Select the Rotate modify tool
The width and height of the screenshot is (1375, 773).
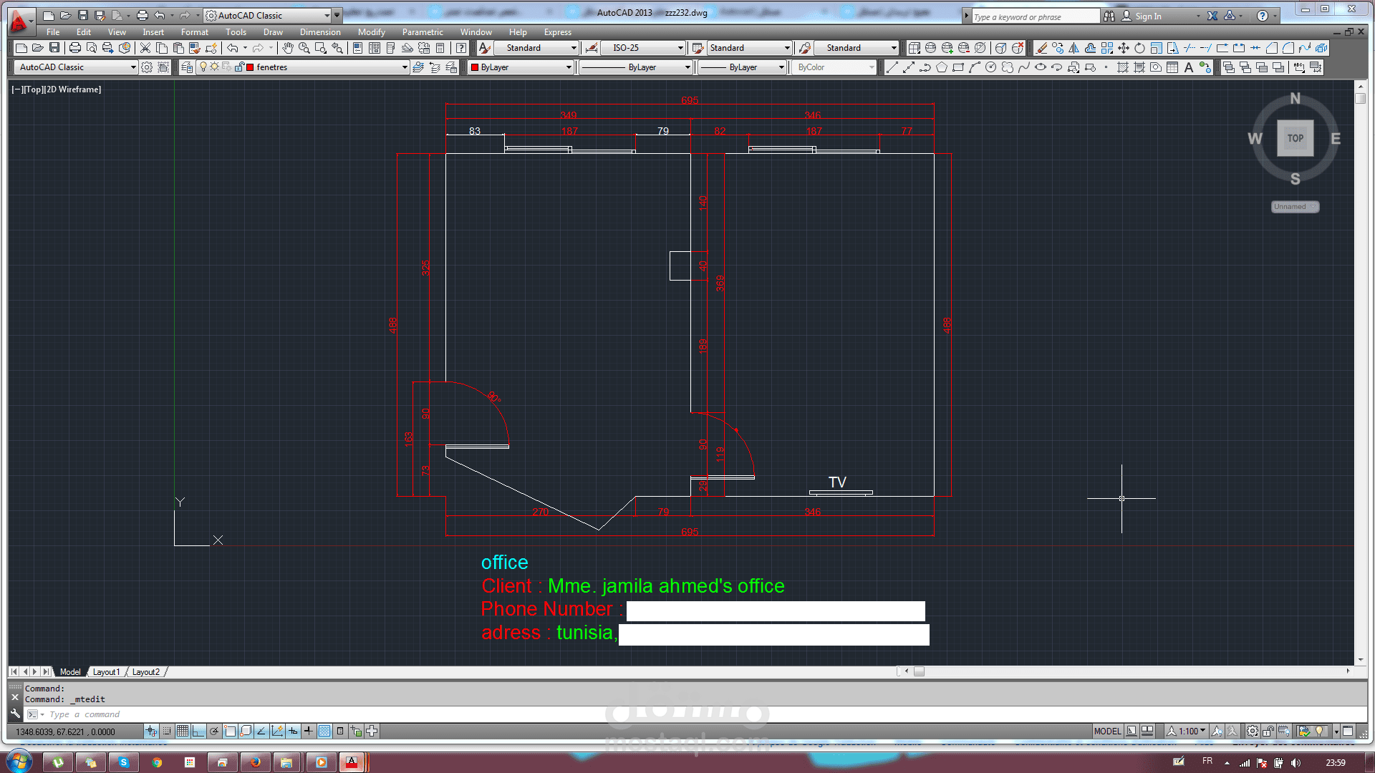(x=1140, y=48)
